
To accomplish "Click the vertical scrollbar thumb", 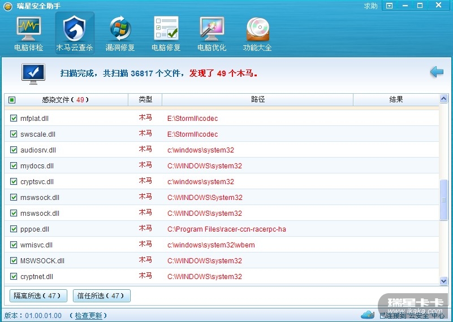I will [x=444, y=201].
